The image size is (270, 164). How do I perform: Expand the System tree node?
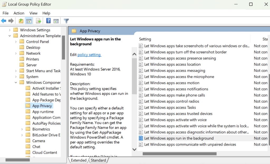tap(16, 77)
